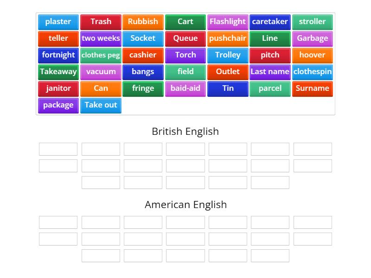Click the 'vacuum' word card

(101, 72)
